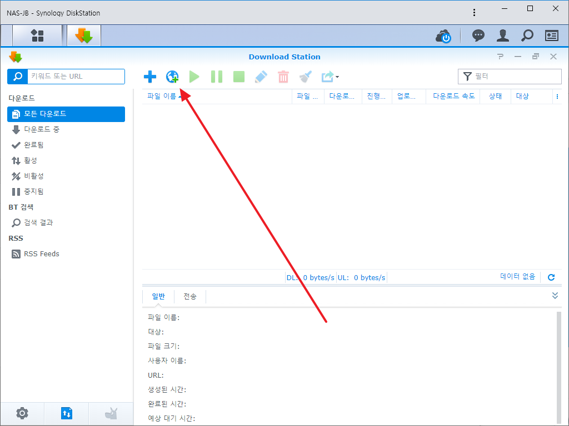Open RSS Feeds in sidebar
The width and height of the screenshot is (569, 426).
(66, 254)
